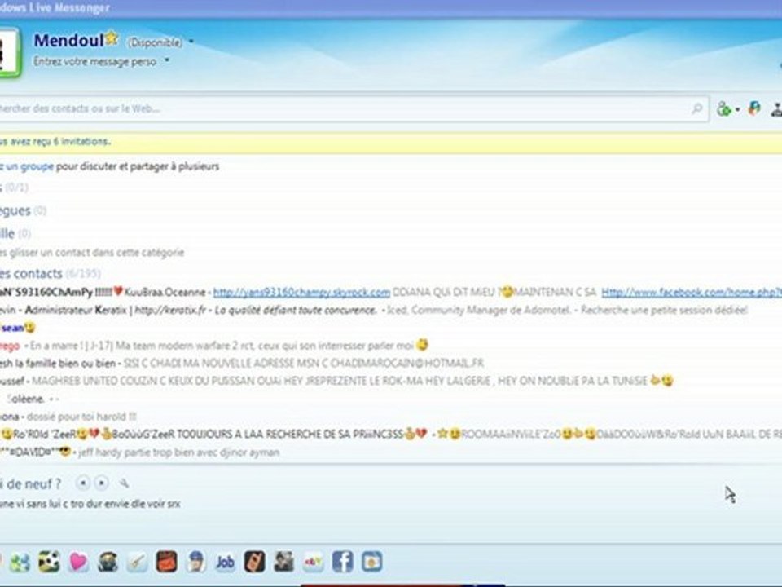Click the blue photo frame tab icon
This screenshot has height=587, width=782.
(x=372, y=562)
